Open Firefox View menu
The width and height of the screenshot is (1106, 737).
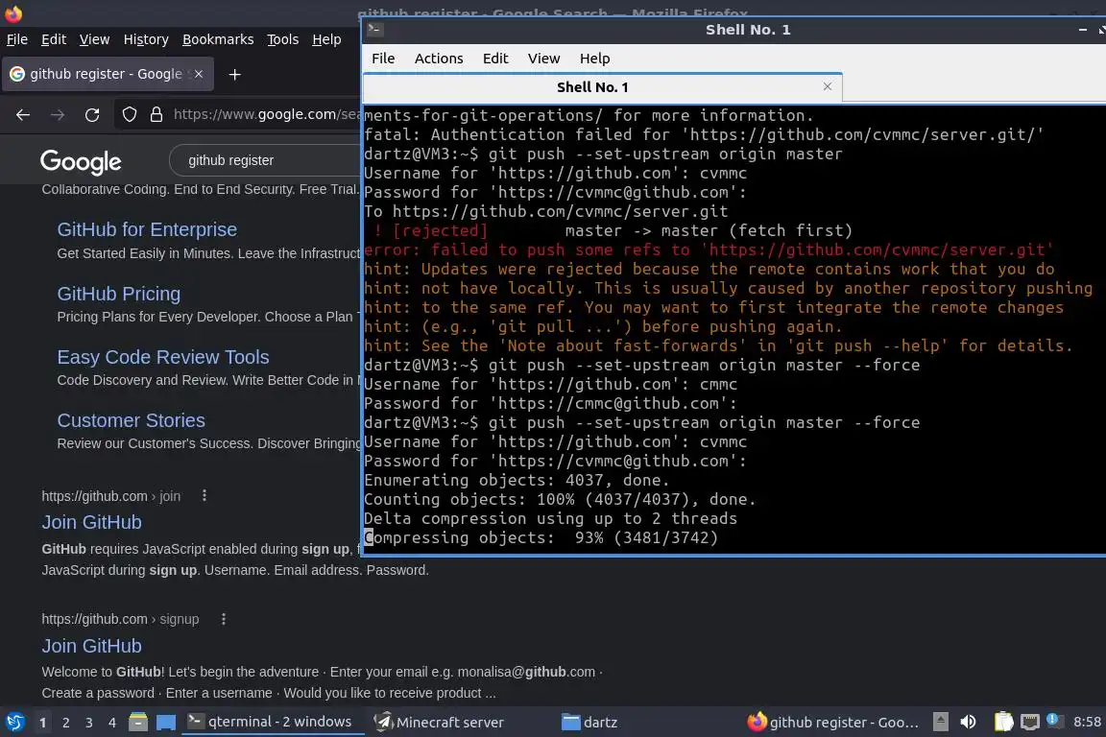point(94,39)
